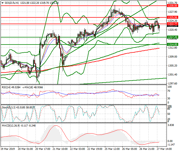The width and height of the screenshot is (179, 152).
Task: Click the 1309.00 price scale value
Action: [x=172, y=57]
